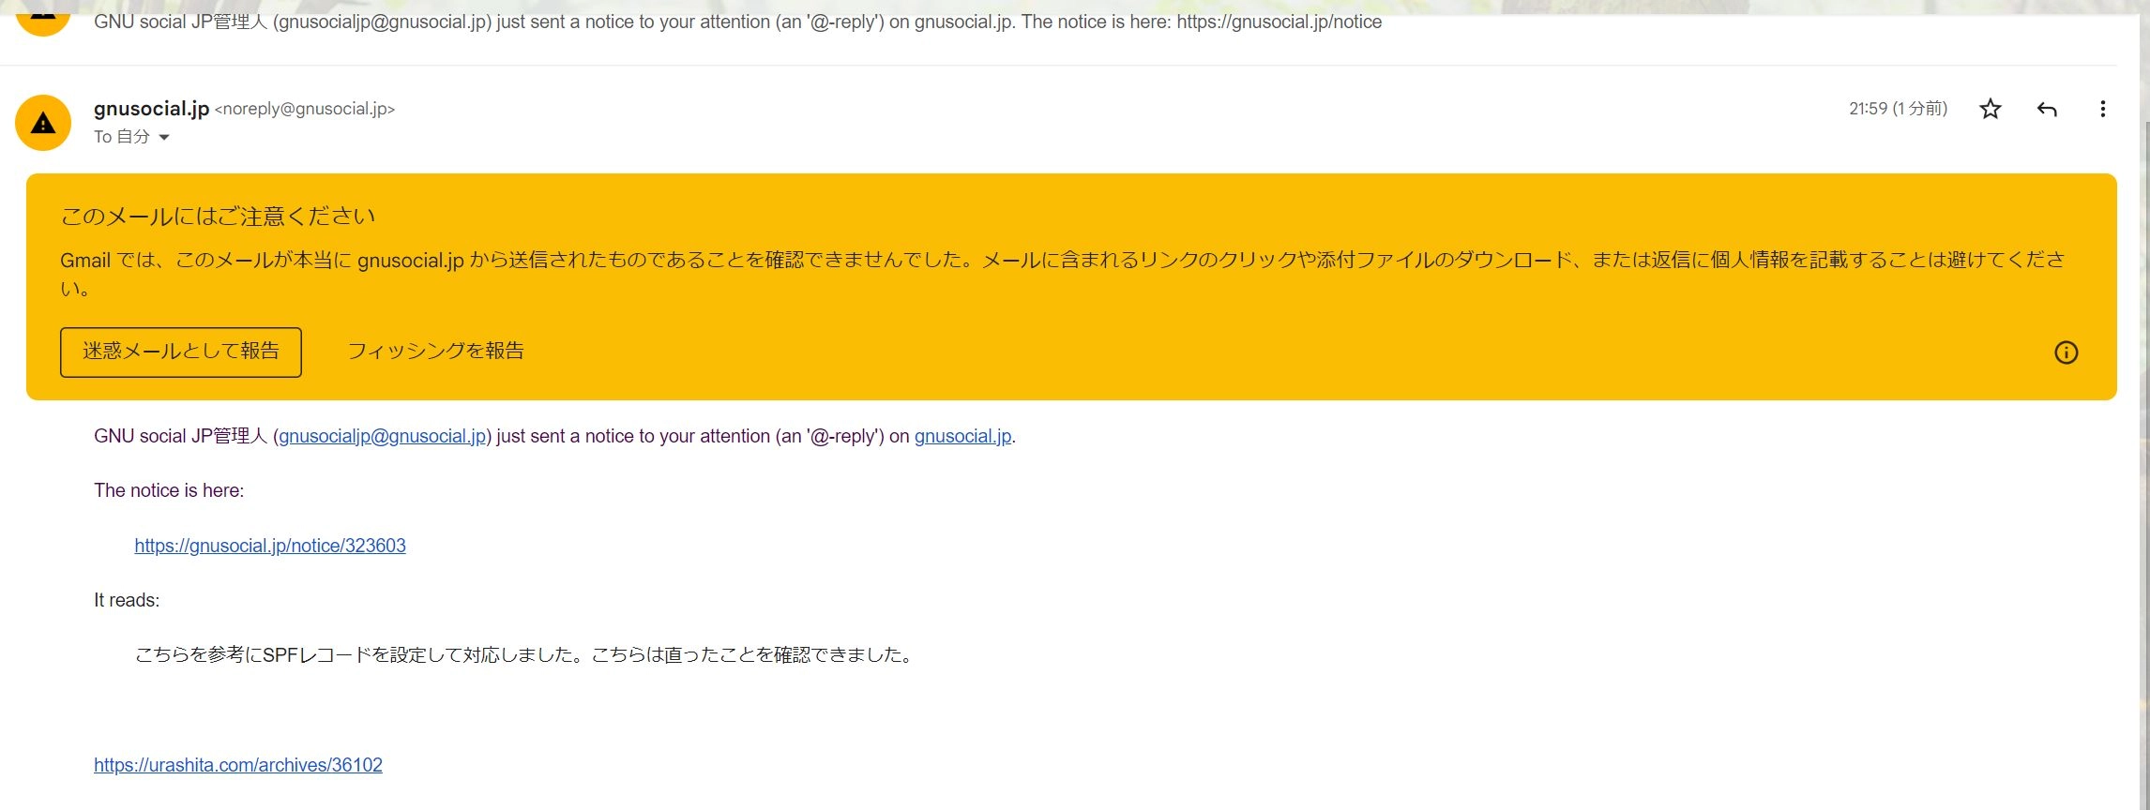The width and height of the screenshot is (2150, 810).
Task: Click the collapsed message avatar at top
Action: (43, 19)
